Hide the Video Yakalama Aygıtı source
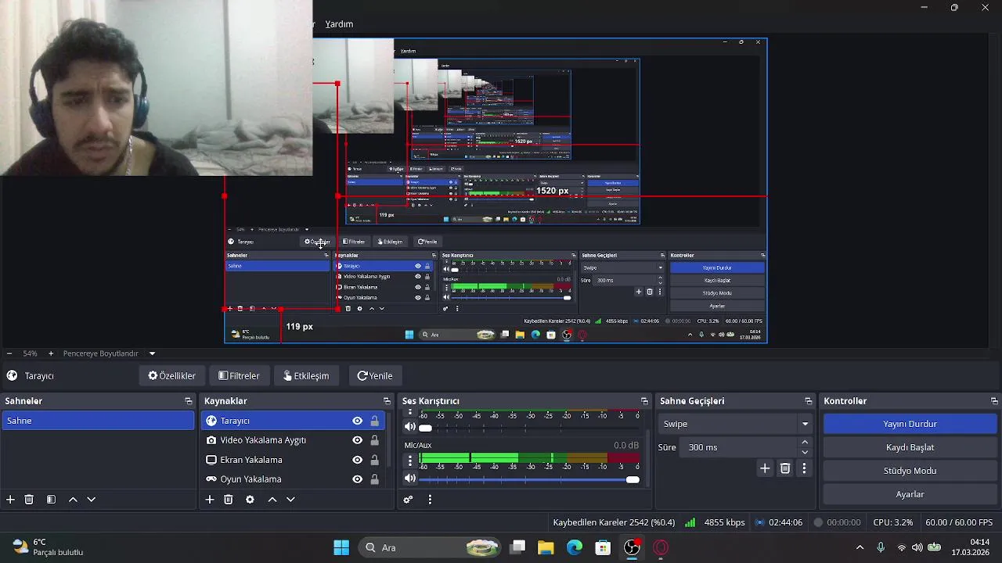 coord(357,440)
